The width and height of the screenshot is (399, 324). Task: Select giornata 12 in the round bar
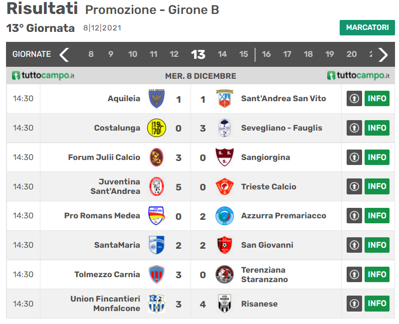pos(174,54)
